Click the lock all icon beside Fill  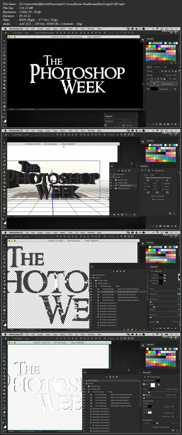164,79
